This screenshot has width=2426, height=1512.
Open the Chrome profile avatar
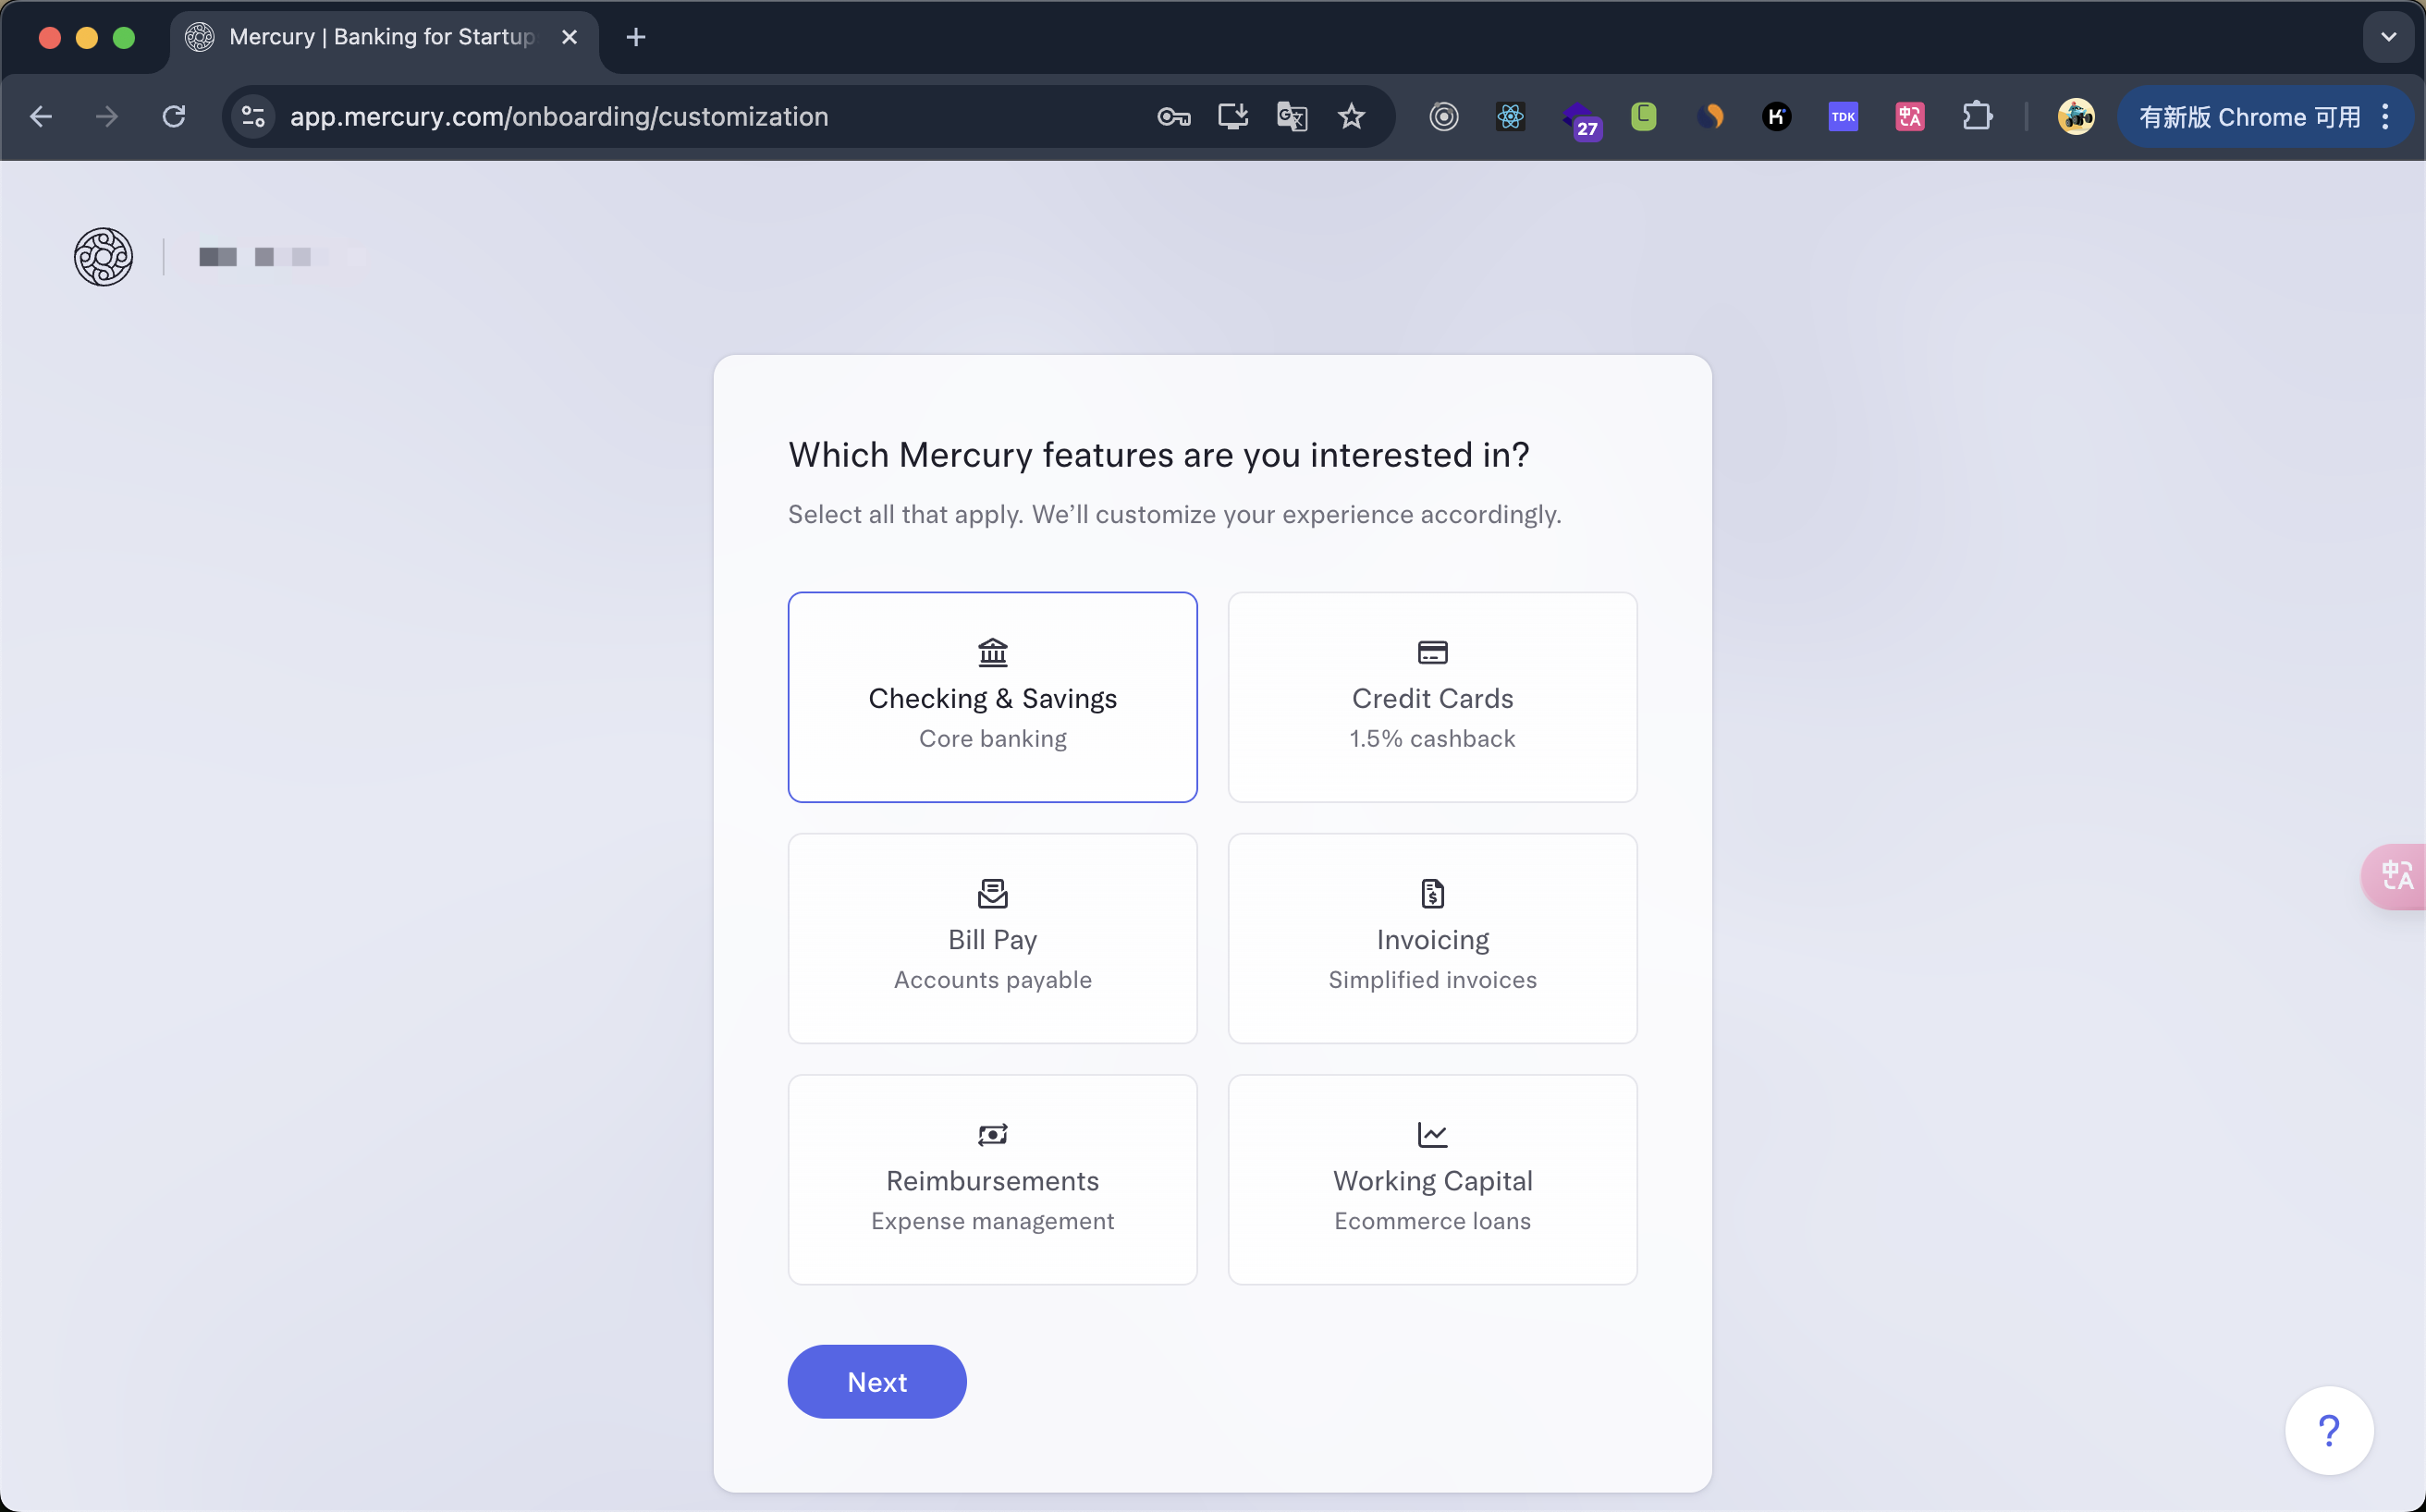[2076, 117]
